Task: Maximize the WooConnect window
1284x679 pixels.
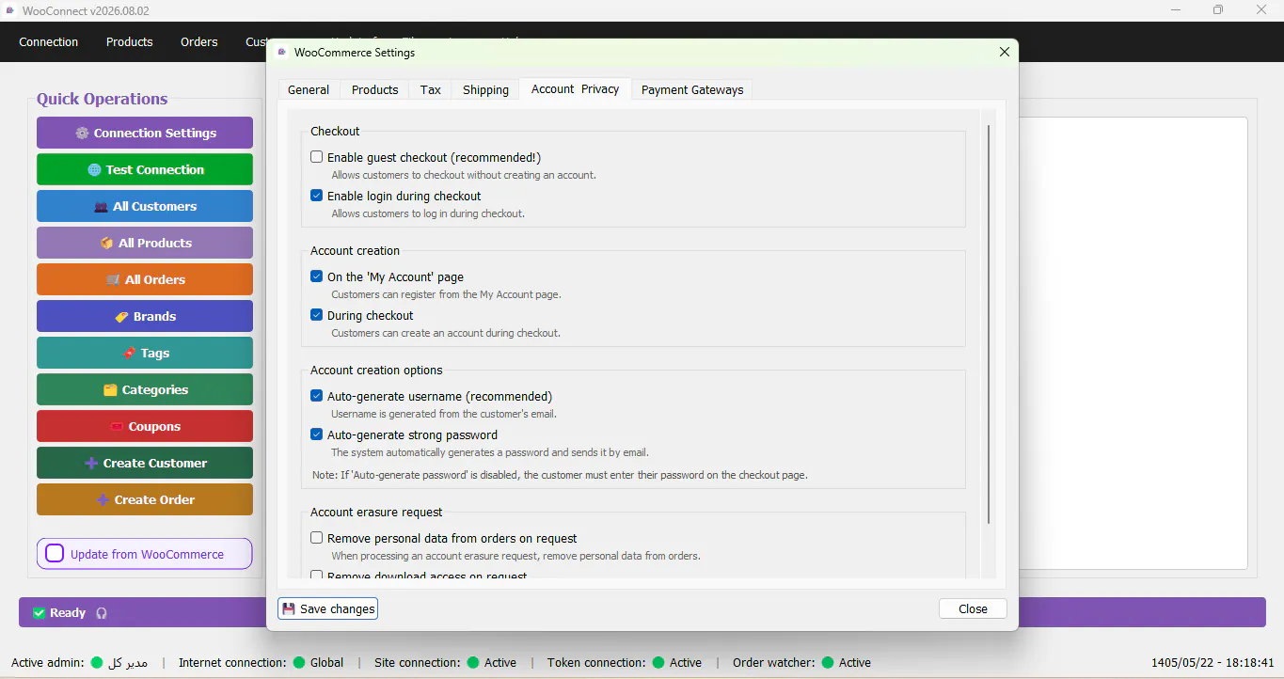Action: point(1218,10)
